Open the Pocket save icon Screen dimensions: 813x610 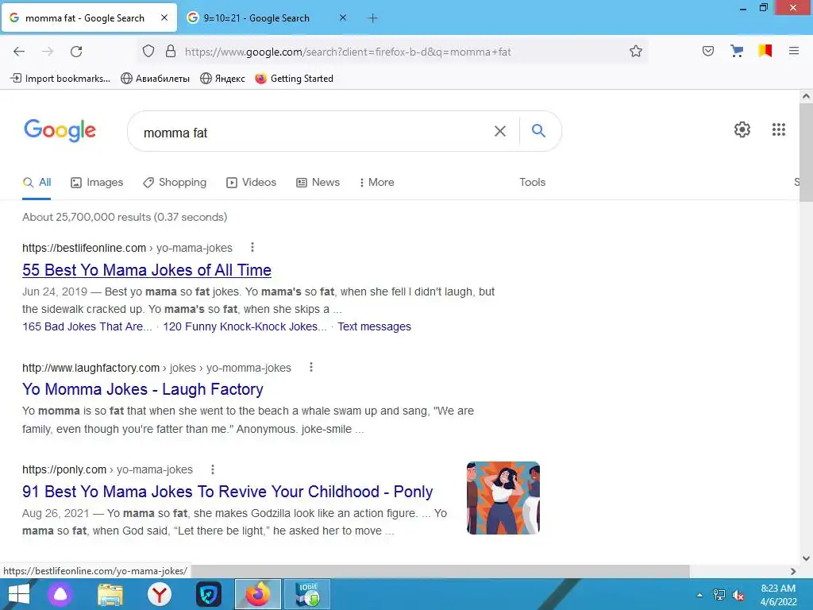point(708,51)
